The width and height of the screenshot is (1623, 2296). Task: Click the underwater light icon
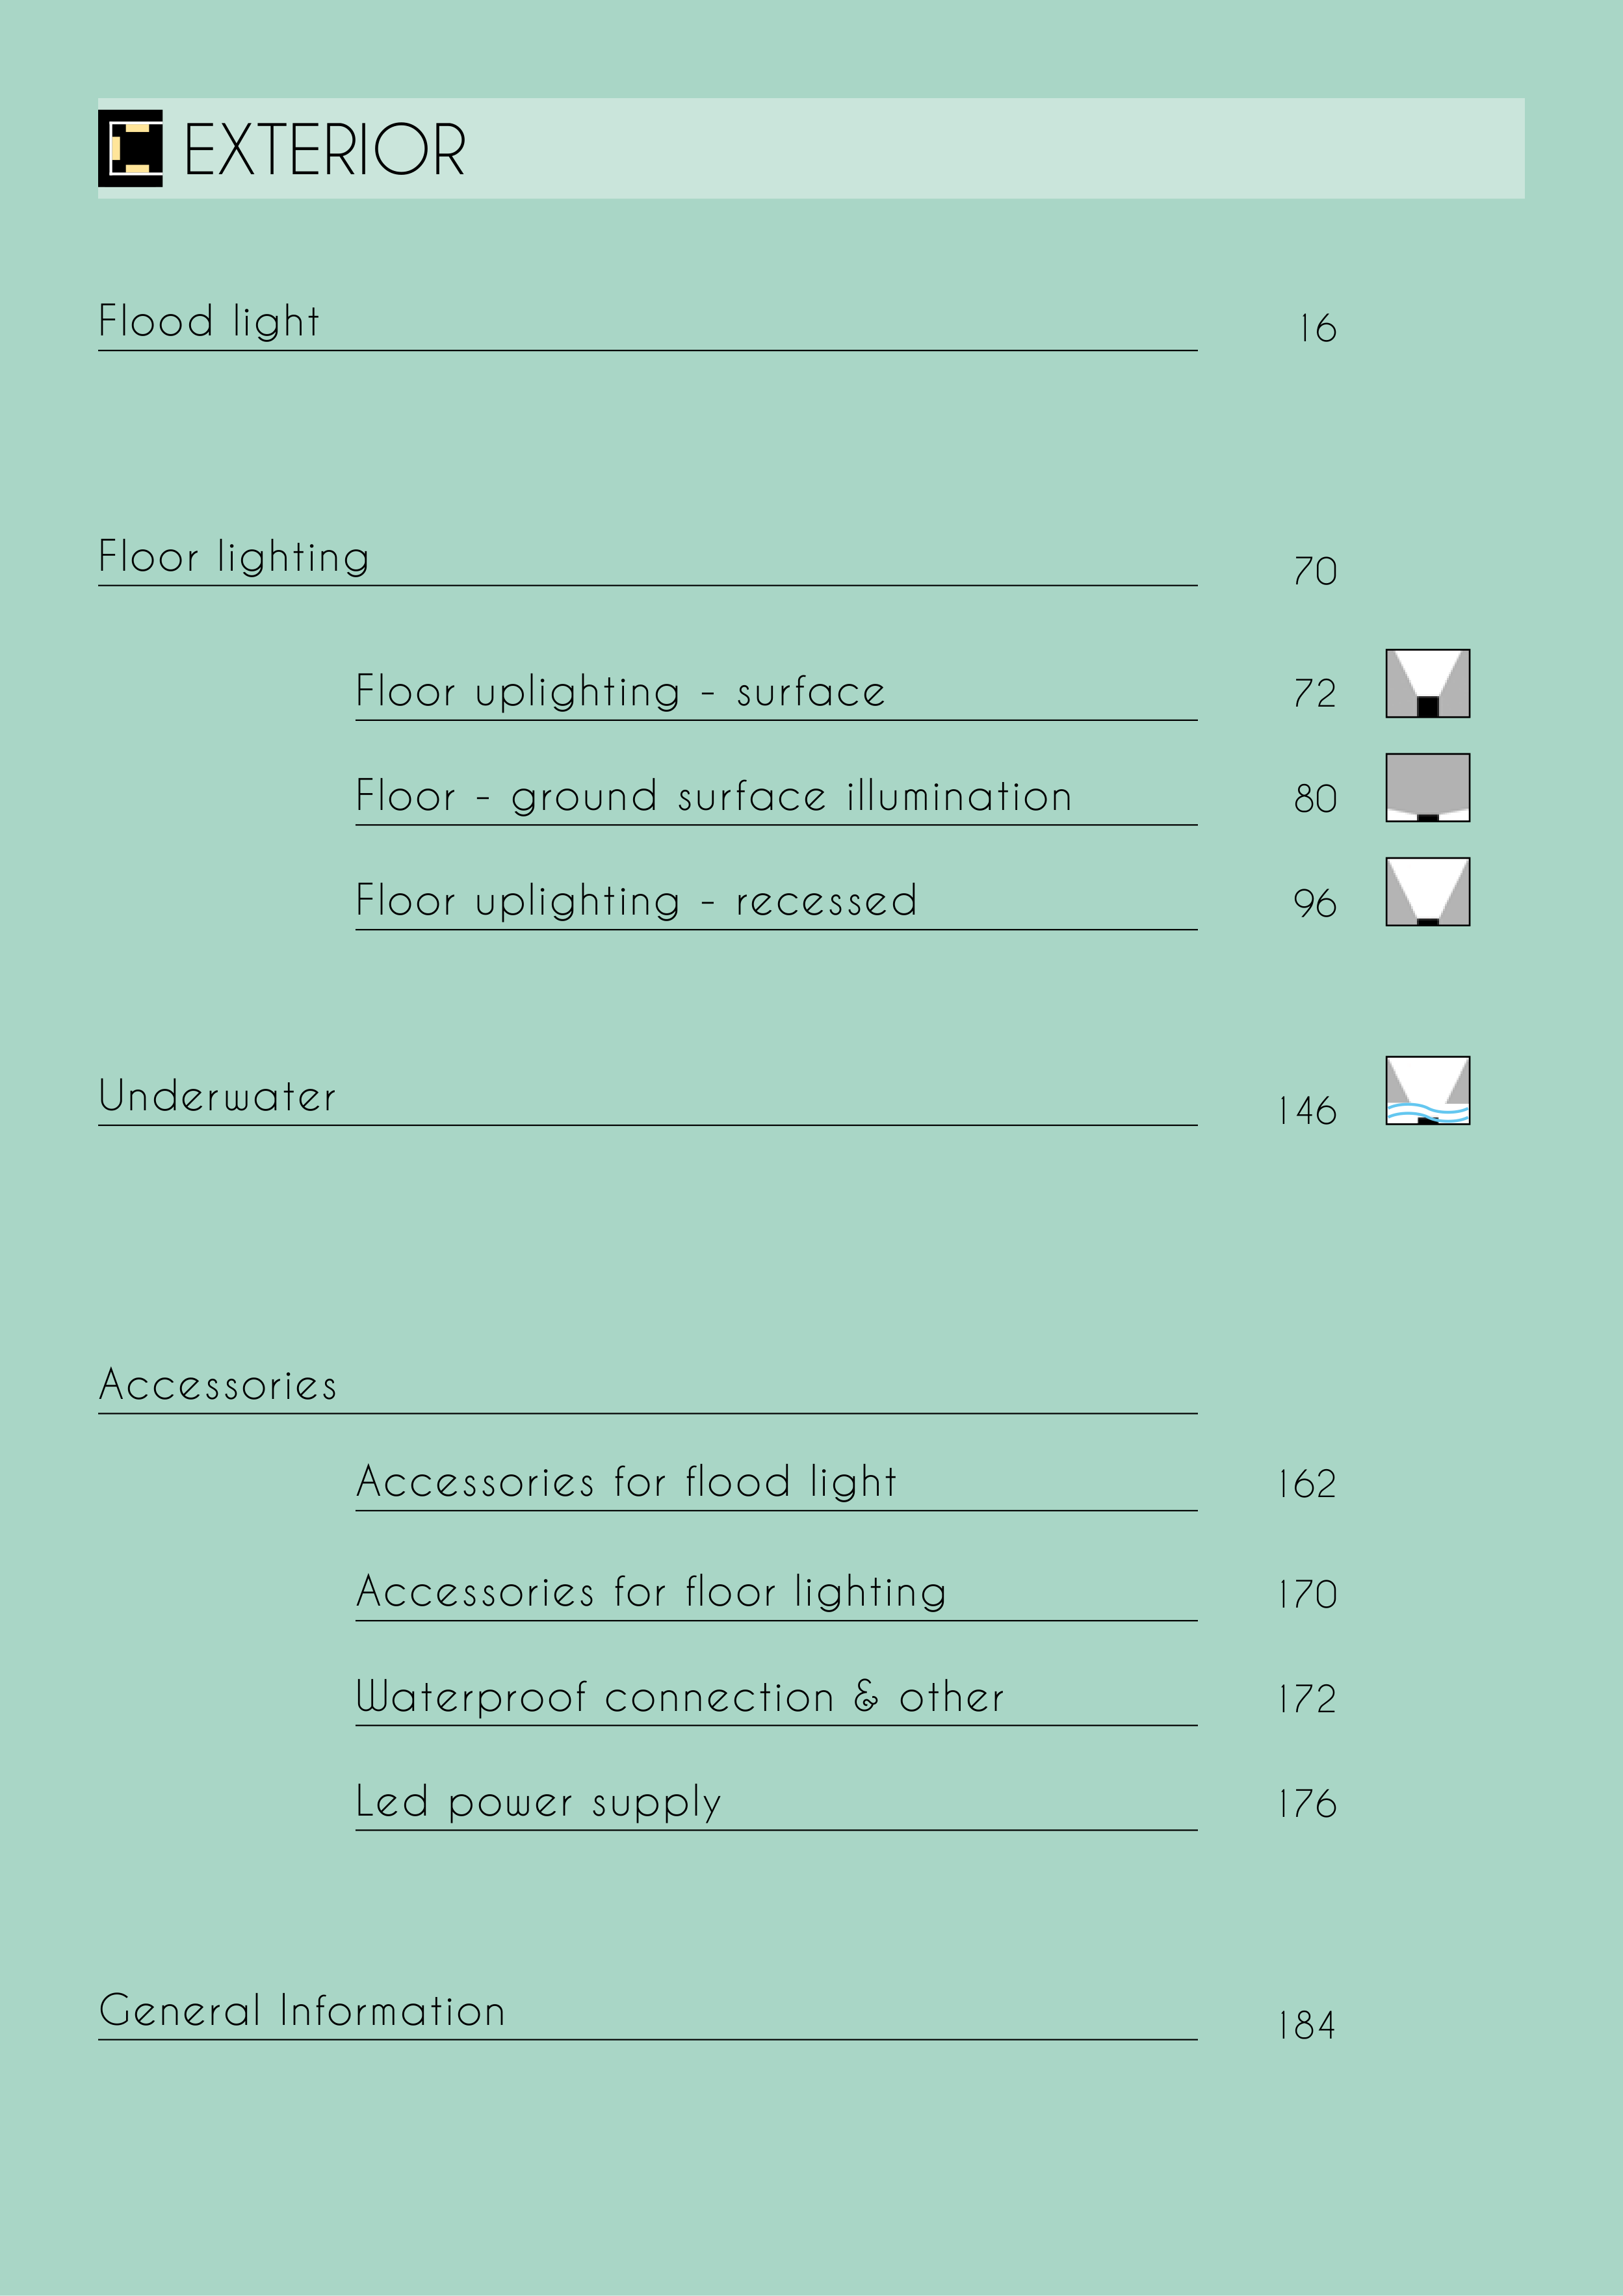pyautogui.click(x=1427, y=1091)
